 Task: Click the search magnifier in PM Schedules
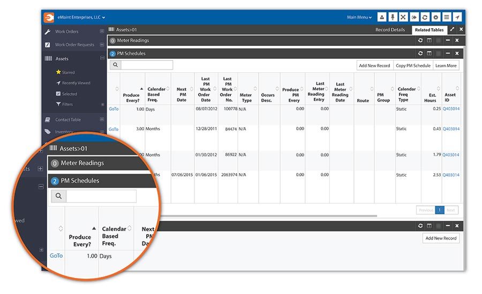tap(115, 65)
